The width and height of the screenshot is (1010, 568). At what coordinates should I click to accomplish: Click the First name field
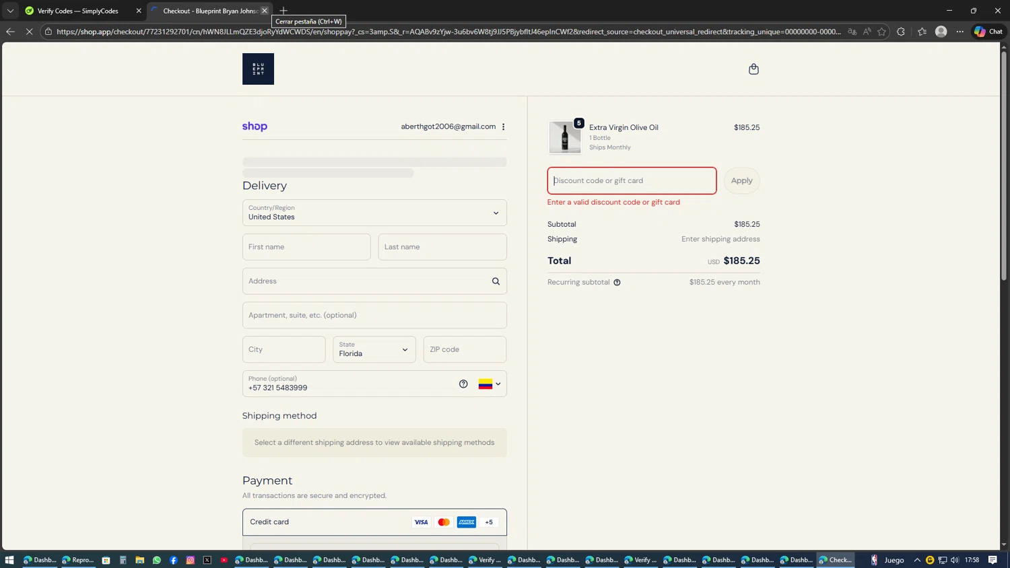[306, 247]
